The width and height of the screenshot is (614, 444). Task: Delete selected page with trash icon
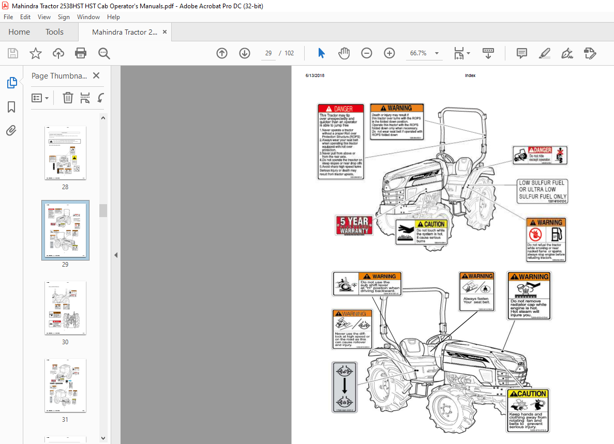point(68,98)
